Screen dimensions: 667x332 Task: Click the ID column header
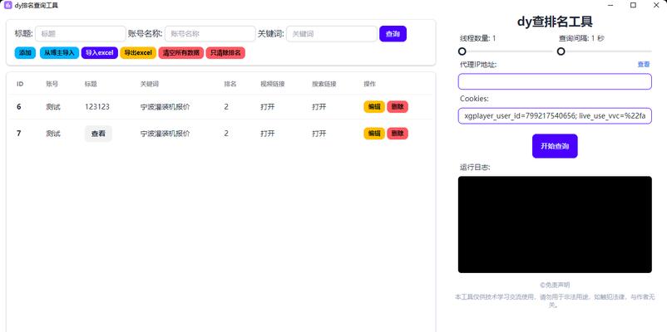coord(20,84)
